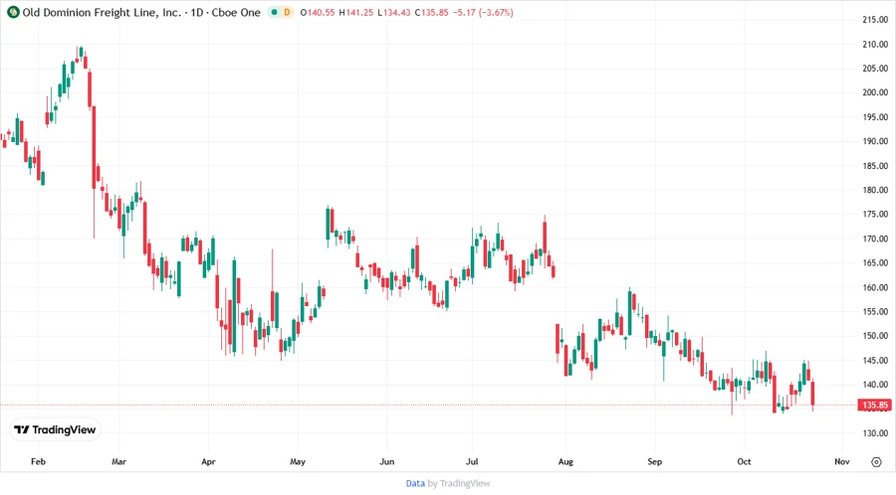Click the 140.00 price axis label
Viewport: 896px width, 495px height.
point(875,385)
